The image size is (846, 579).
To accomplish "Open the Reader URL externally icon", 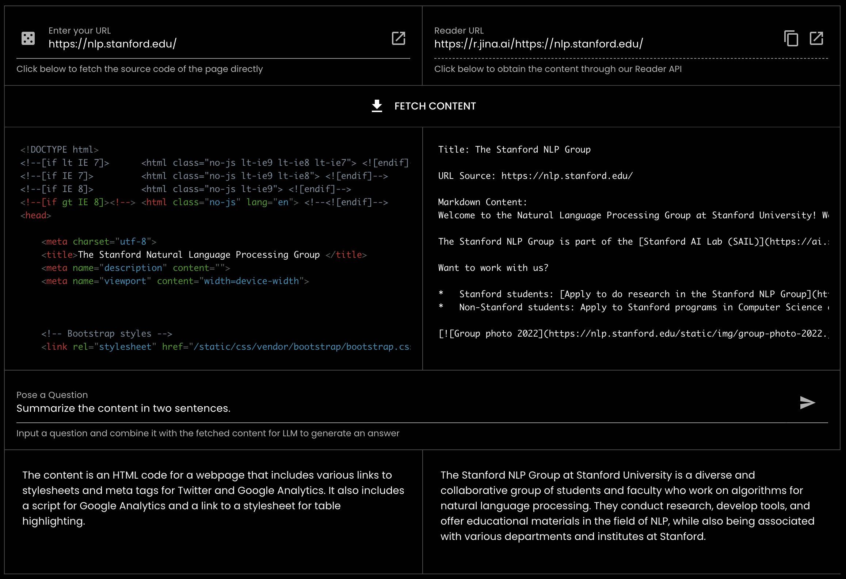I will (x=816, y=38).
